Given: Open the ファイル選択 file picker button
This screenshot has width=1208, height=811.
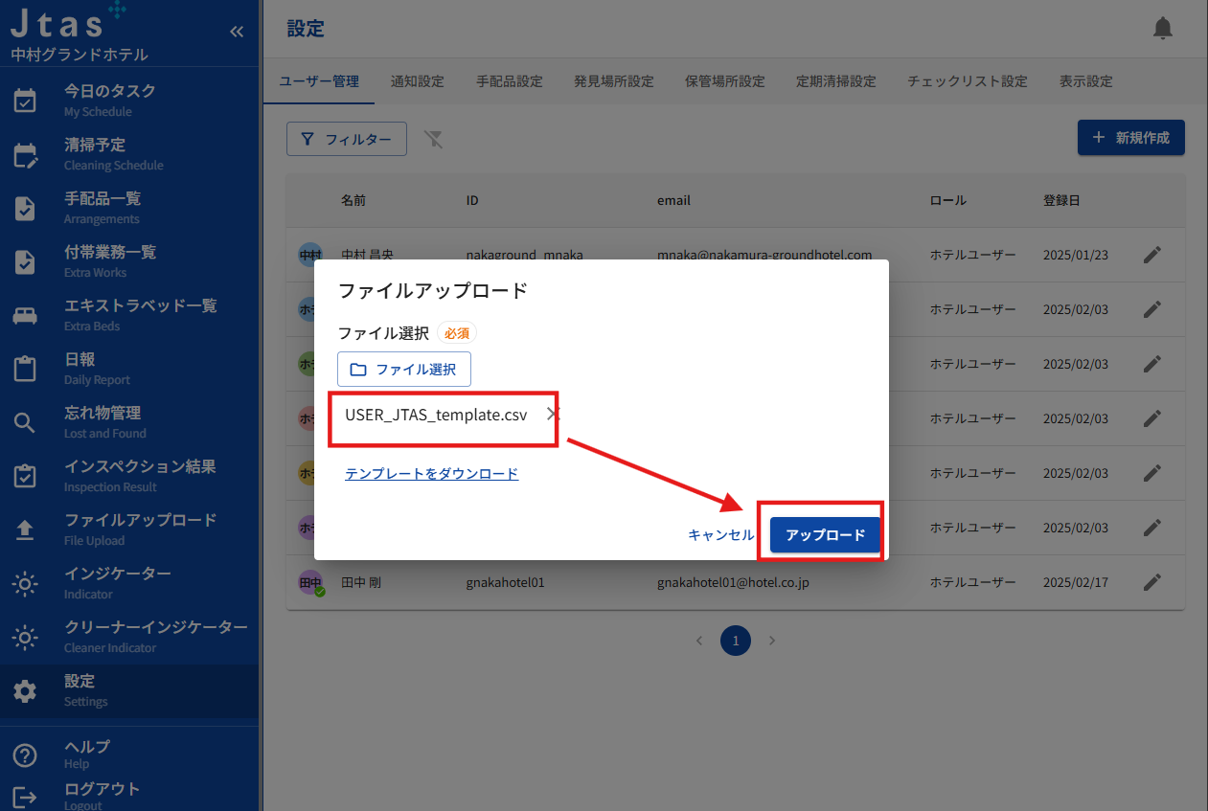Looking at the screenshot, I should point(404,369).
